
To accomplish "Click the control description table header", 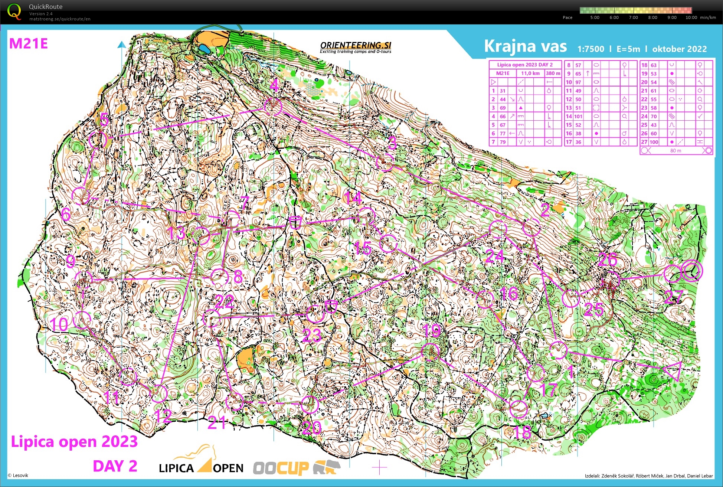I will tap(525, 65).
